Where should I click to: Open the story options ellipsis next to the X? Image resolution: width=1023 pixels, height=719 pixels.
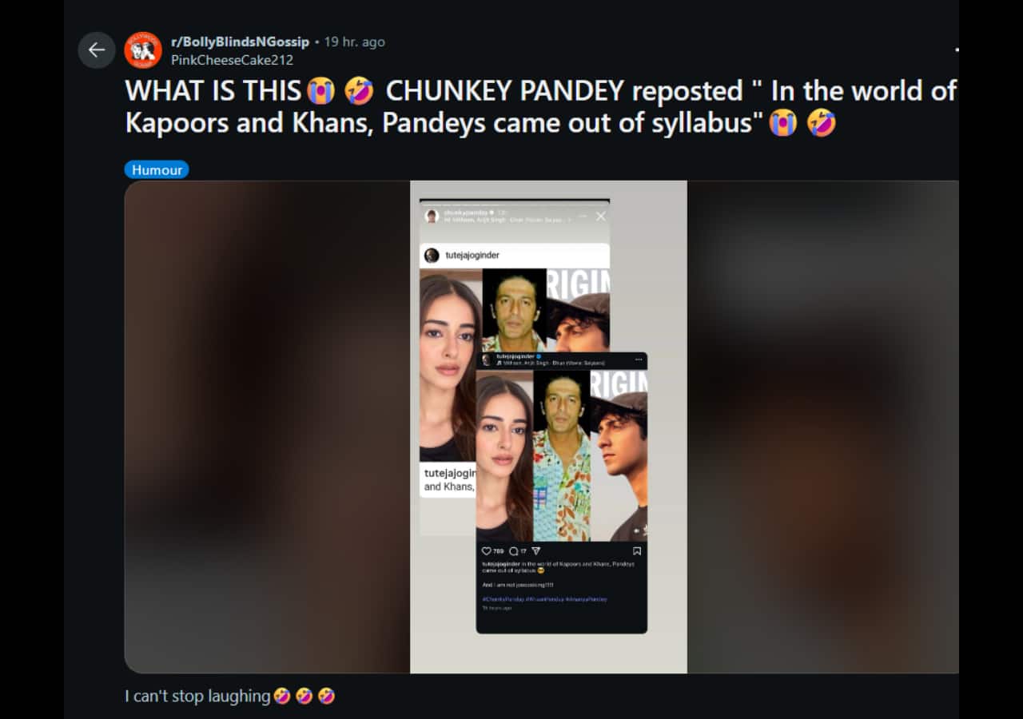point(583,216)
